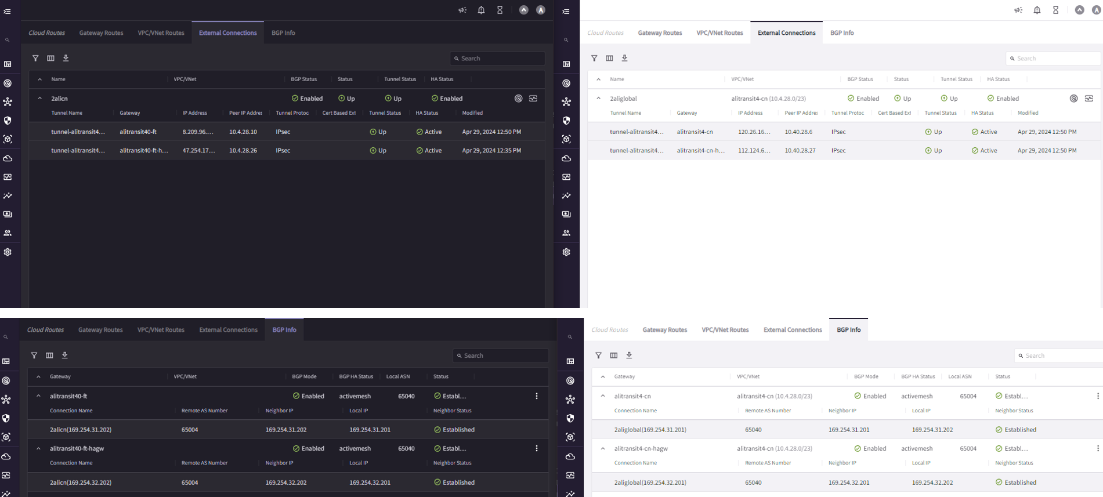
Task: Collapse the alitransit4-cn gateway row
Action: [x=603, y=396]
